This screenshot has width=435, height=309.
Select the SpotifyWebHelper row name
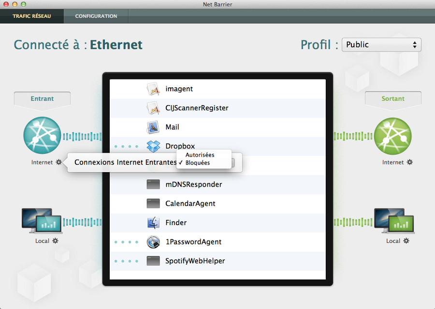pos(195,261)
